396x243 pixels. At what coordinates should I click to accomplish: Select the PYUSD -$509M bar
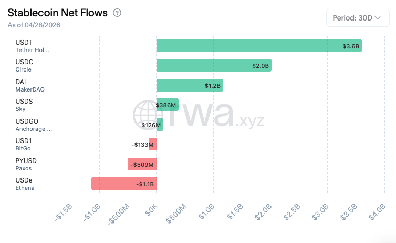142,164
